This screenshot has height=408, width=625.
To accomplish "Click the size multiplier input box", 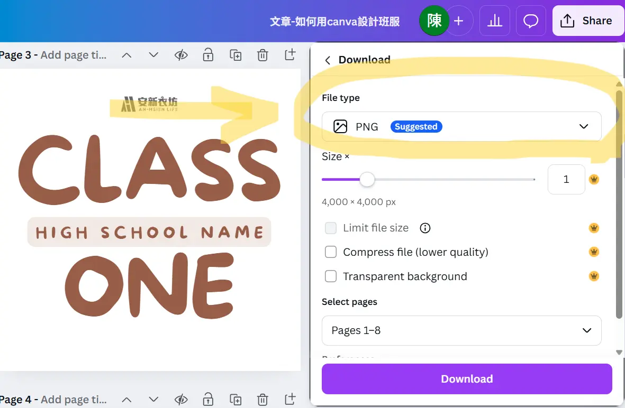I will [x=566, y=180].
